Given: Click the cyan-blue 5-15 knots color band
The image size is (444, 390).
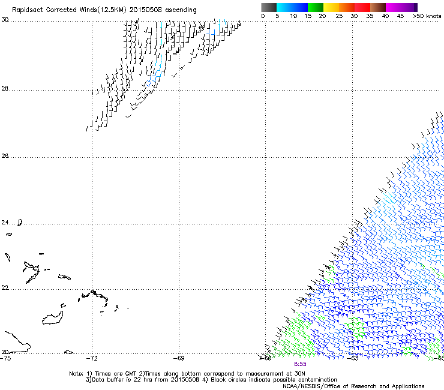Looking at the screenshot, I should coord(292,7).
